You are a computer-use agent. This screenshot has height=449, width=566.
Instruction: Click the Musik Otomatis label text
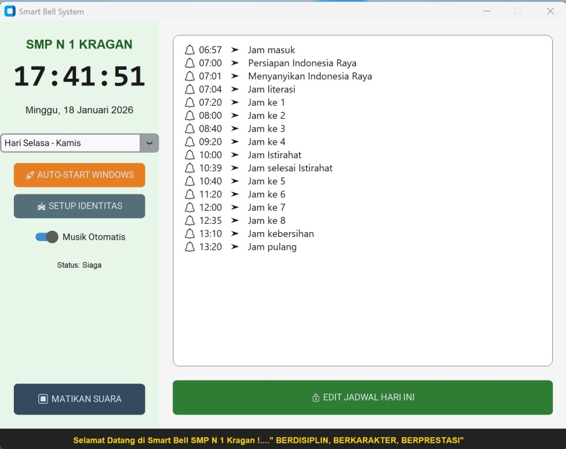click(94, 237)
